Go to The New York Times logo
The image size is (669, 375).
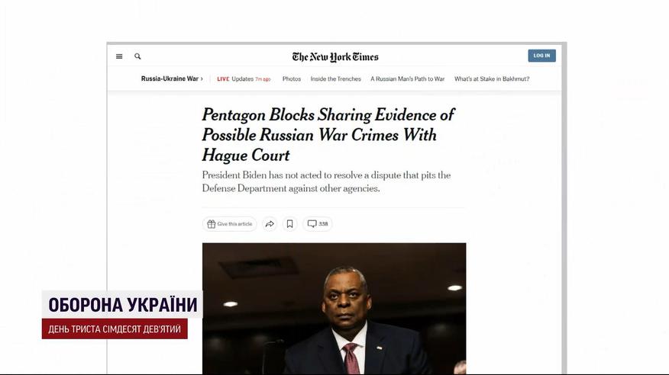[335, 56]
